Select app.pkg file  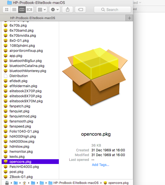pyautogui.click(x=30, y=56)
